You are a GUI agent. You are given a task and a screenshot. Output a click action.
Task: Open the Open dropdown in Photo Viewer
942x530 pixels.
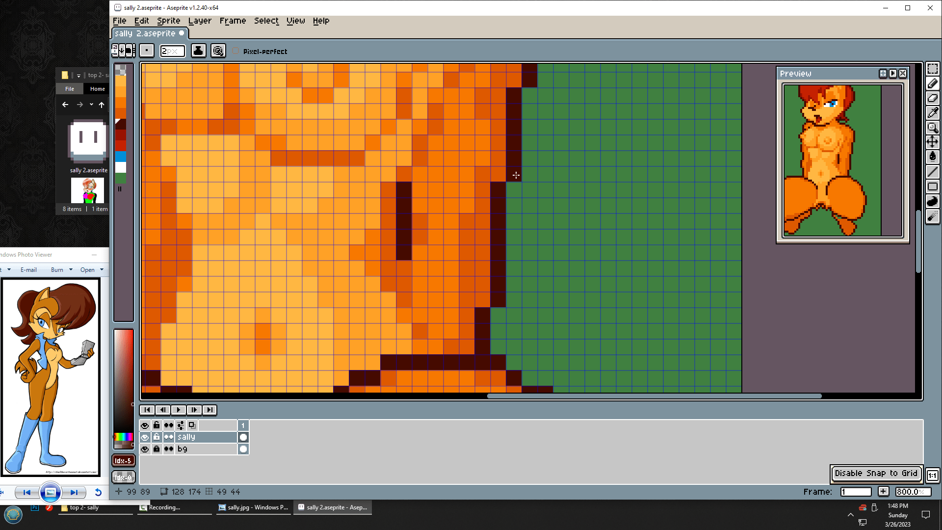click(x=102, y=269)
